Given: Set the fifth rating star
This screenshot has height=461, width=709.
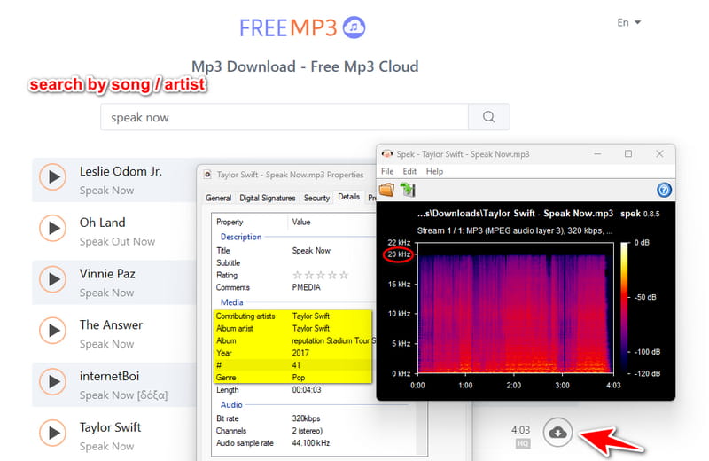Looking at the screenshot, I should pyautogui.click(x=344, y=275).
